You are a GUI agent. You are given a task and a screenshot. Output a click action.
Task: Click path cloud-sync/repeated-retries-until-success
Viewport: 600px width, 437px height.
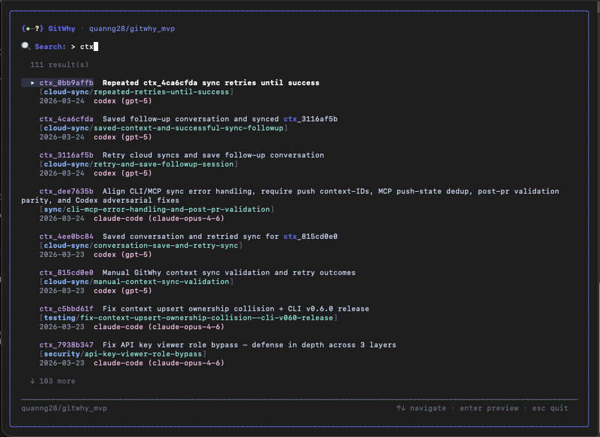(x=137, y=92)
